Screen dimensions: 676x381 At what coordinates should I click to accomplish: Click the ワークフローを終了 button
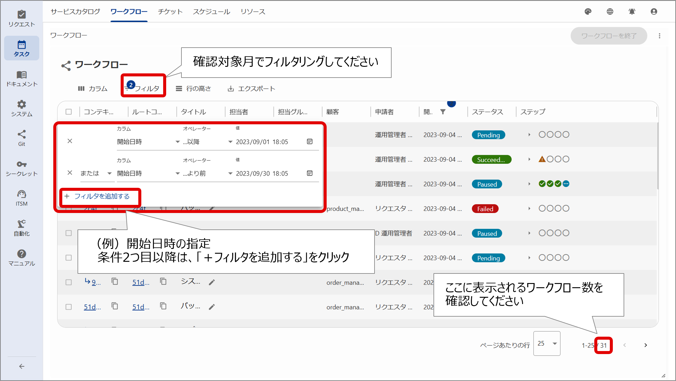608,36
